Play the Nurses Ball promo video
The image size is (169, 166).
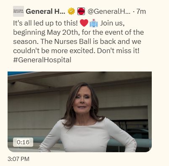(x=79, y=112)
